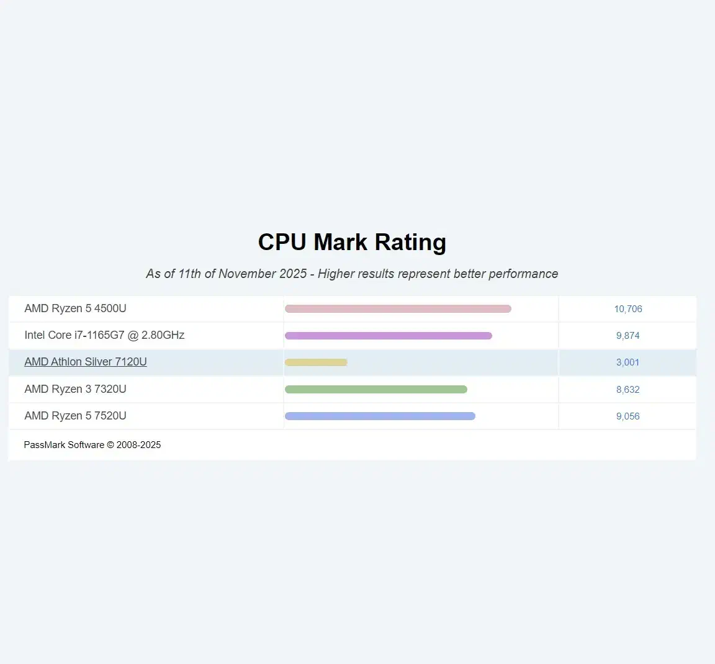Click the green Ryzen 3 7320U bar

[375, 390]
